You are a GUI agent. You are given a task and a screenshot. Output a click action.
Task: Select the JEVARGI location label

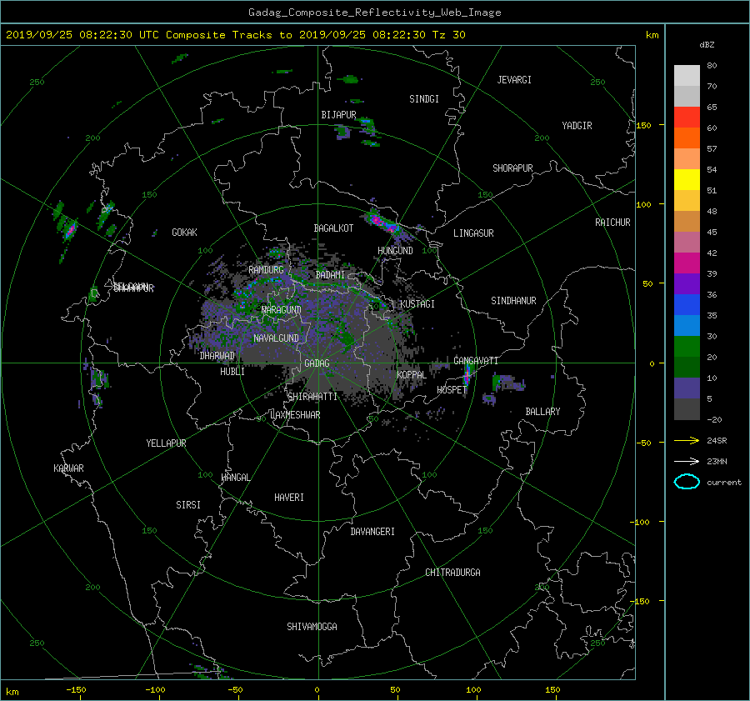point(514,80)
